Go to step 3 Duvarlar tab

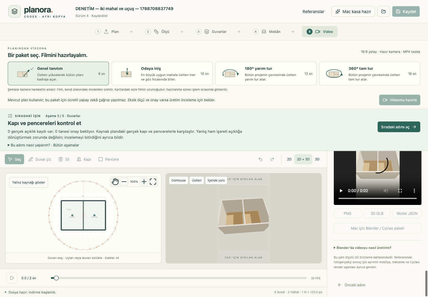[211, 31]
